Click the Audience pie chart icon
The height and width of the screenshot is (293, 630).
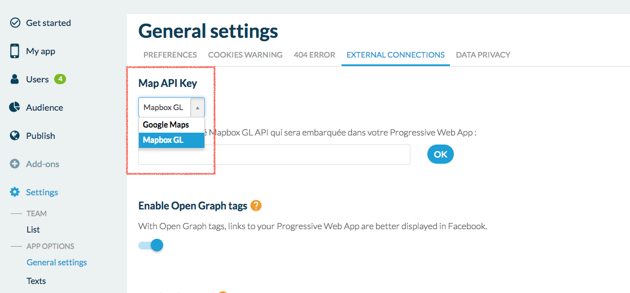tap(15, 107)
